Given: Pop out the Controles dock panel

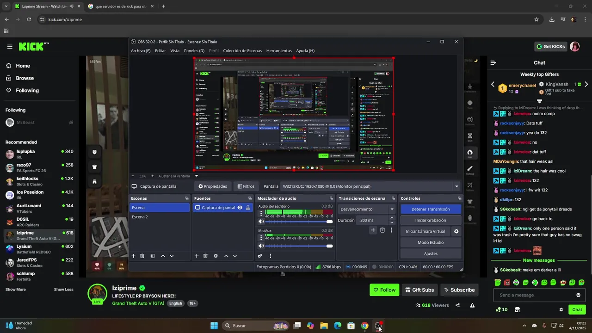Looking at the screenshot, I should click(x=459, y=198).
